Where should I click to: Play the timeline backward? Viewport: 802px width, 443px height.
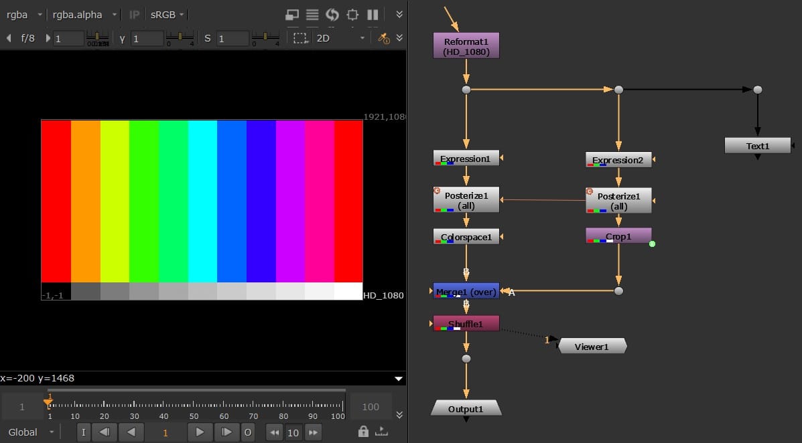click(131, 432)
